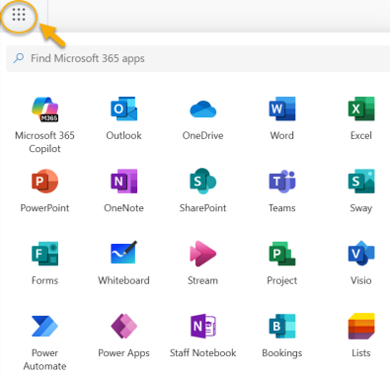
Task: Launch the Project app
Action: click(x=282, y=254)
